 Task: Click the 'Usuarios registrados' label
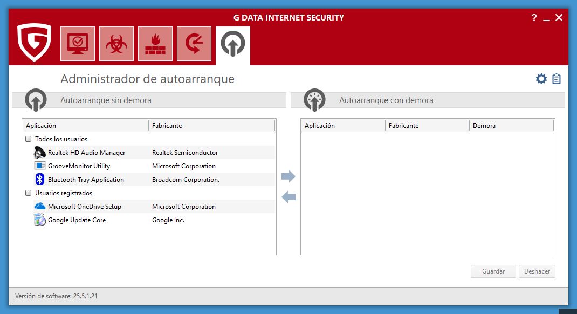click(63, 193)
